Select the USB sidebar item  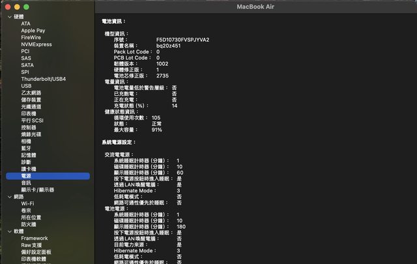pyautogui.click(x=26, y=85)
